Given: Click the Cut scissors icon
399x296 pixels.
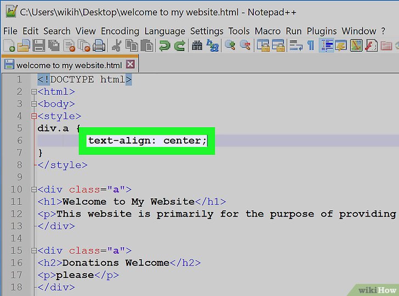Looking at the screenshot, I should tap(117, 46).
